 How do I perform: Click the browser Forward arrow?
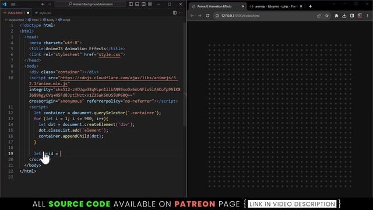pyautogui.click(x=200, y=16)
